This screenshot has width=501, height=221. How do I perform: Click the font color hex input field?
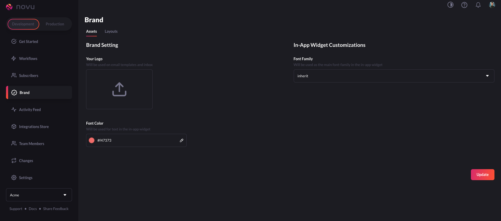tap(136, 140)
